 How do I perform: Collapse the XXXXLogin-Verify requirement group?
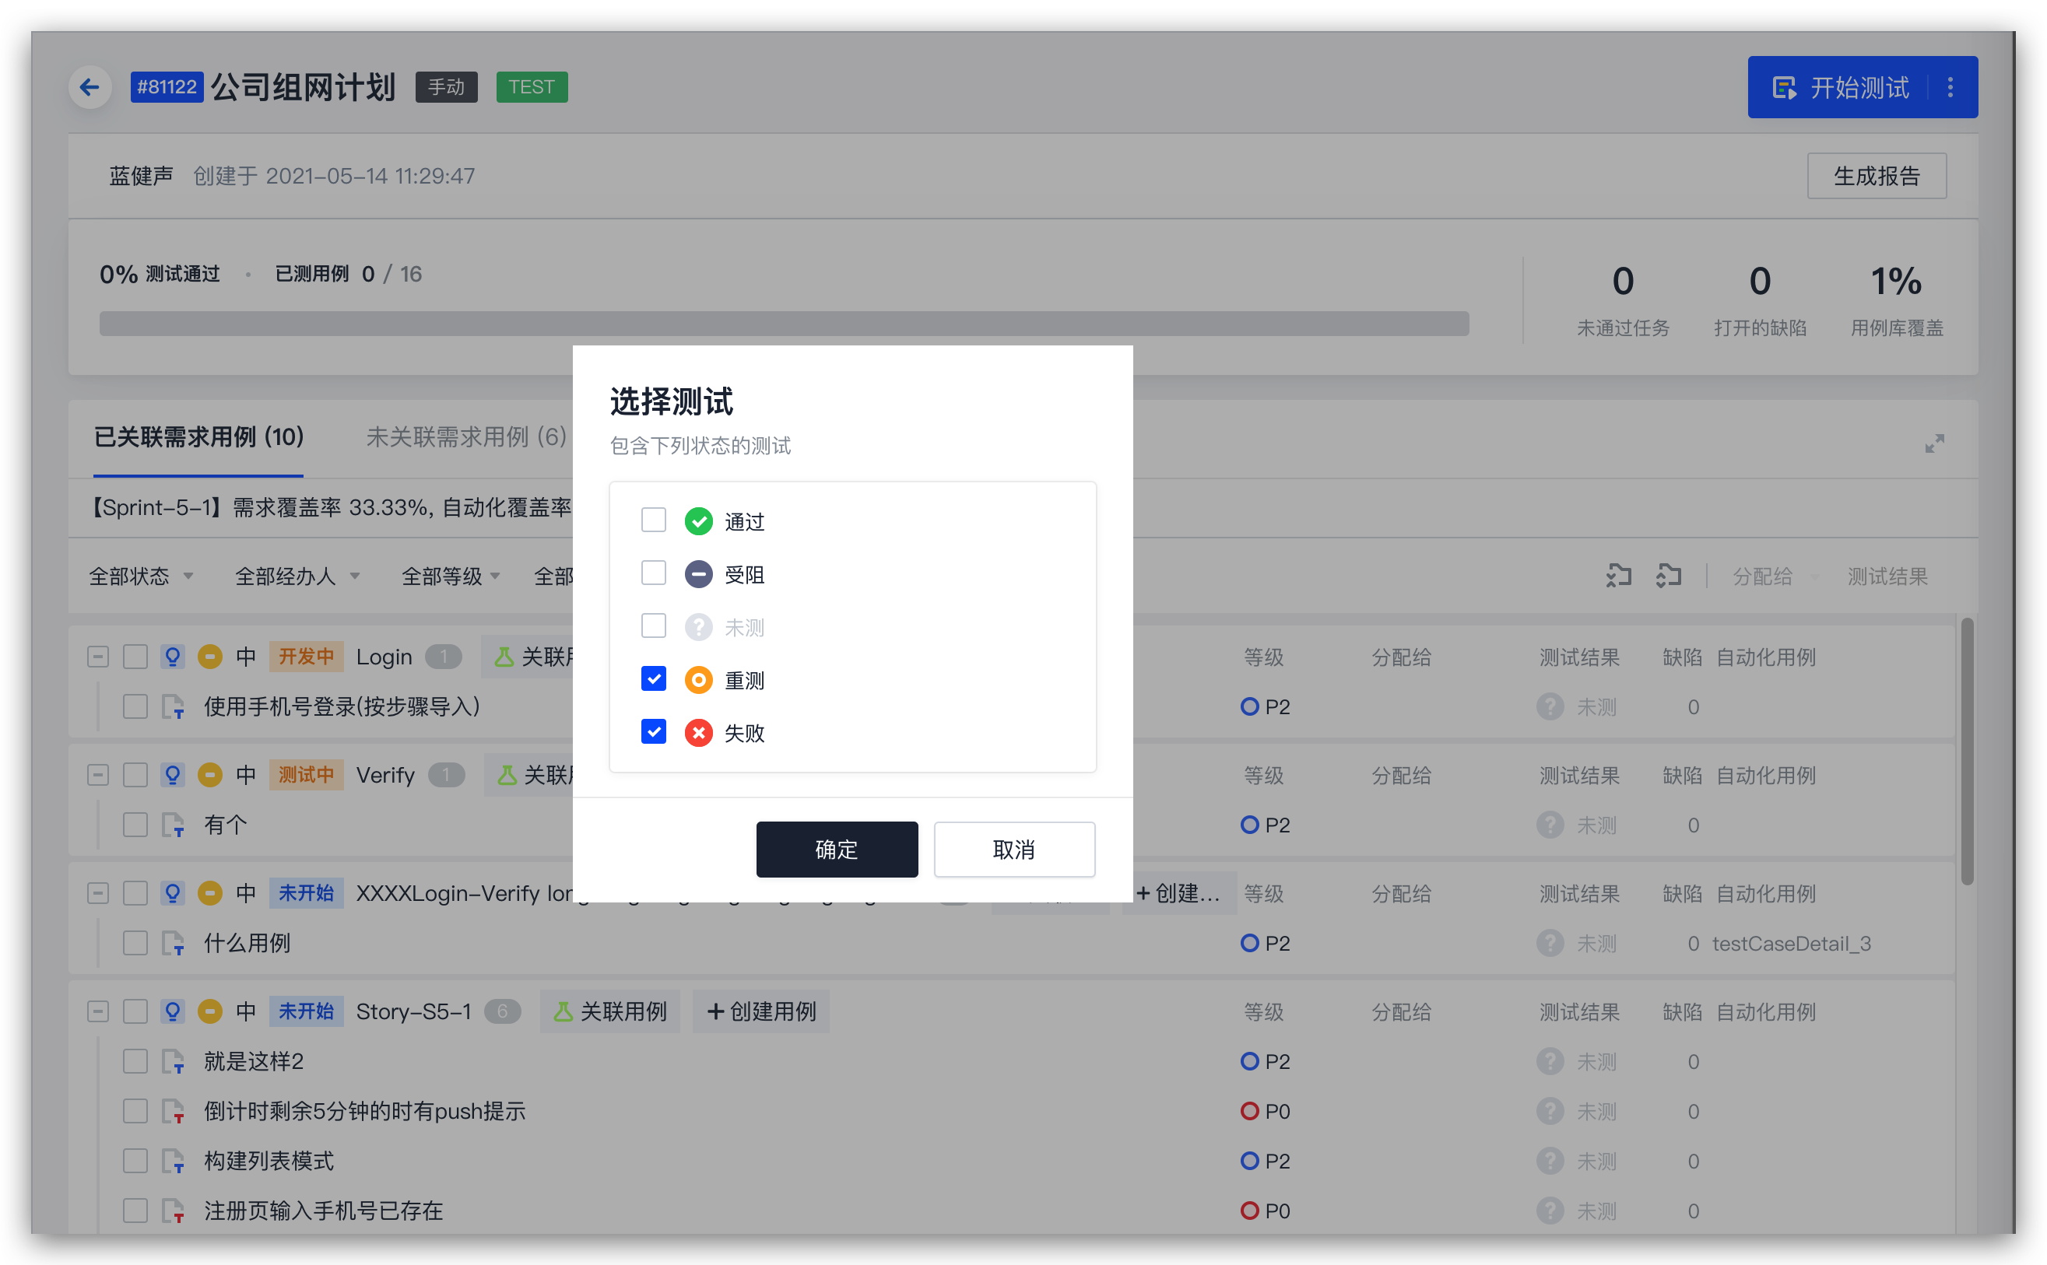pos(98,892)
